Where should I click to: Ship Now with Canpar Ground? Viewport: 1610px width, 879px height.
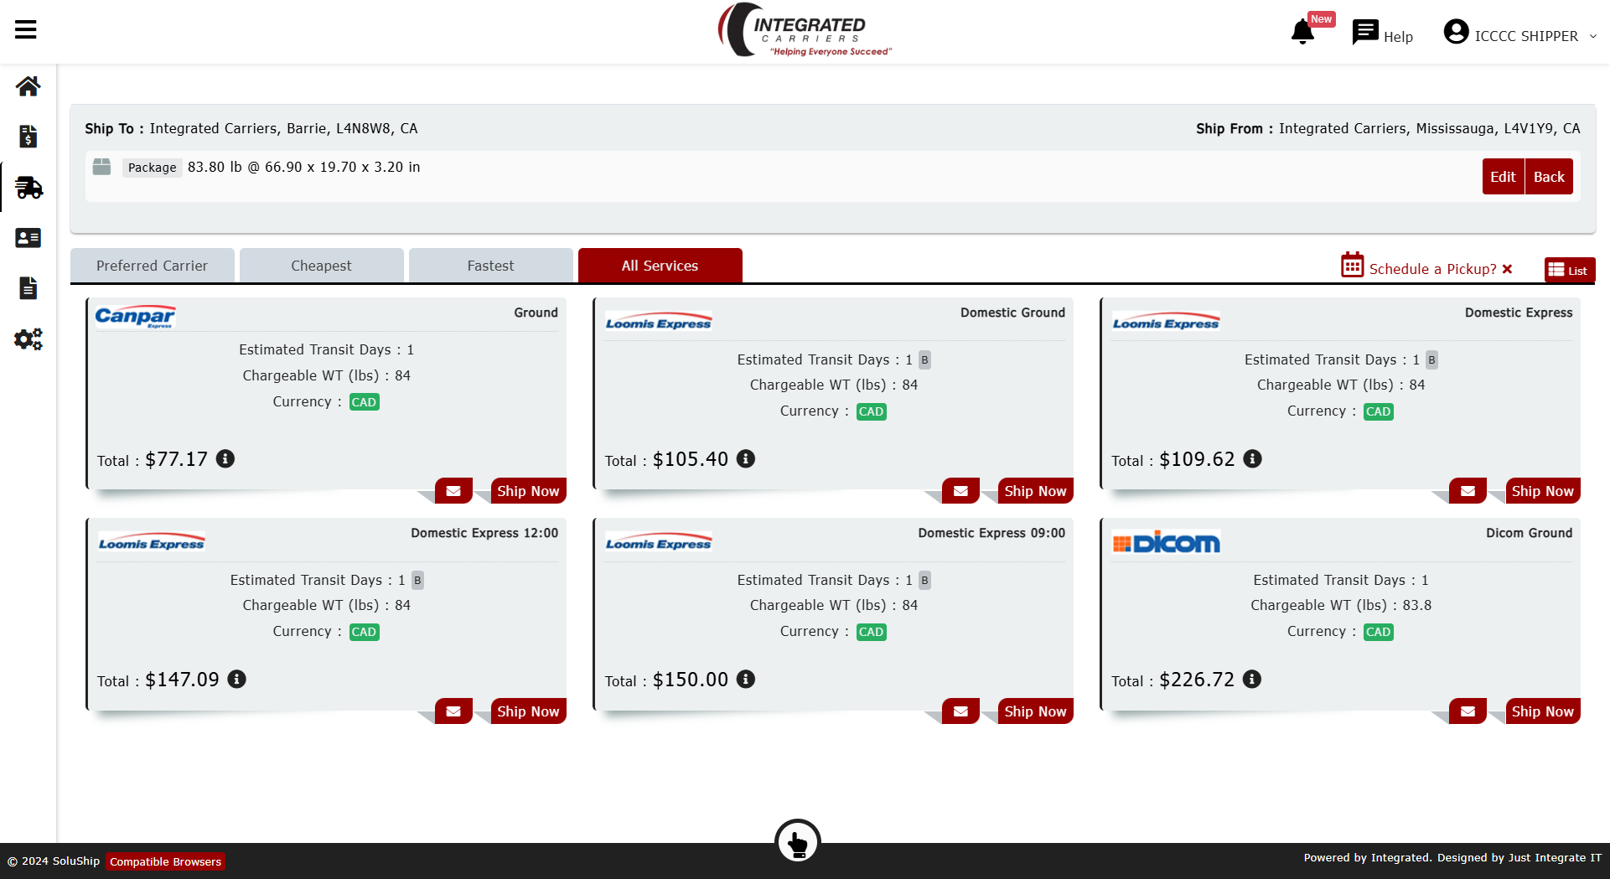pos(528,491)
